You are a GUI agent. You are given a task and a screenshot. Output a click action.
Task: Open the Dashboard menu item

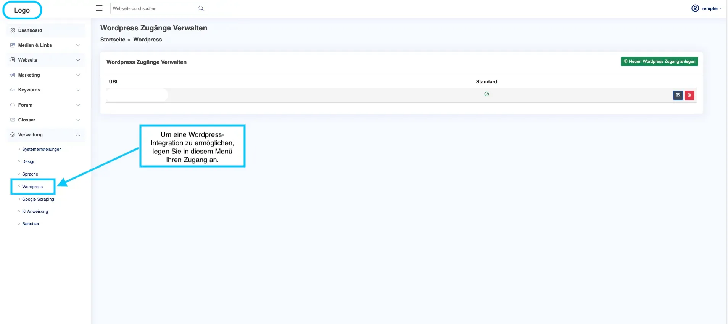point(46,30)
